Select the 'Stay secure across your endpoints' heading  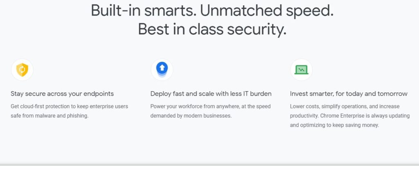pos(62,94)
